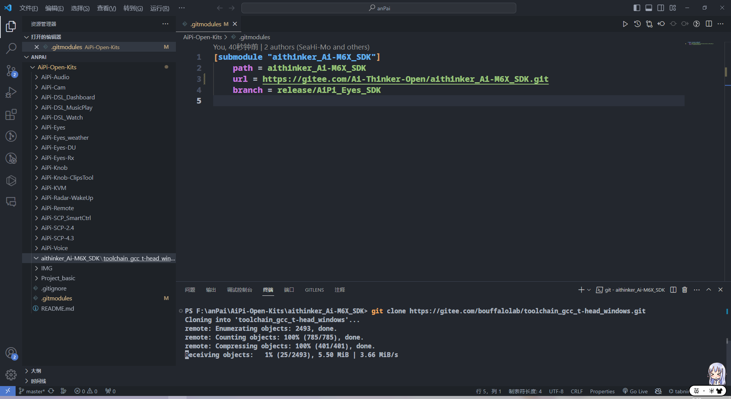Switch to the GITLENS panel tab
The image size is (731, 399).
(314, 290)
